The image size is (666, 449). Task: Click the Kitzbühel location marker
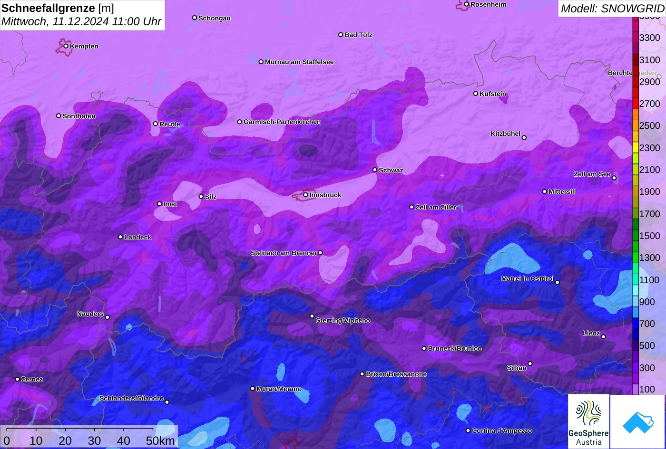click(x=524, y=138)
